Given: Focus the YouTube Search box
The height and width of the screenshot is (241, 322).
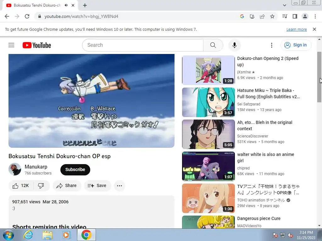Looking at the screenshot, I should click(143, 45).
